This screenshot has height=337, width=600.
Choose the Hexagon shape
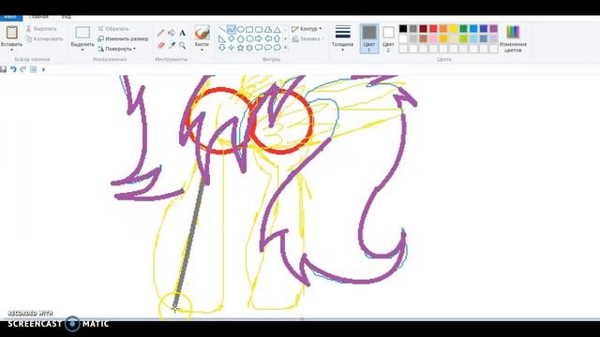point(249,38)
